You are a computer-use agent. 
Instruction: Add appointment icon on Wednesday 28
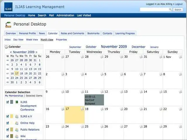tap(102, 57)
